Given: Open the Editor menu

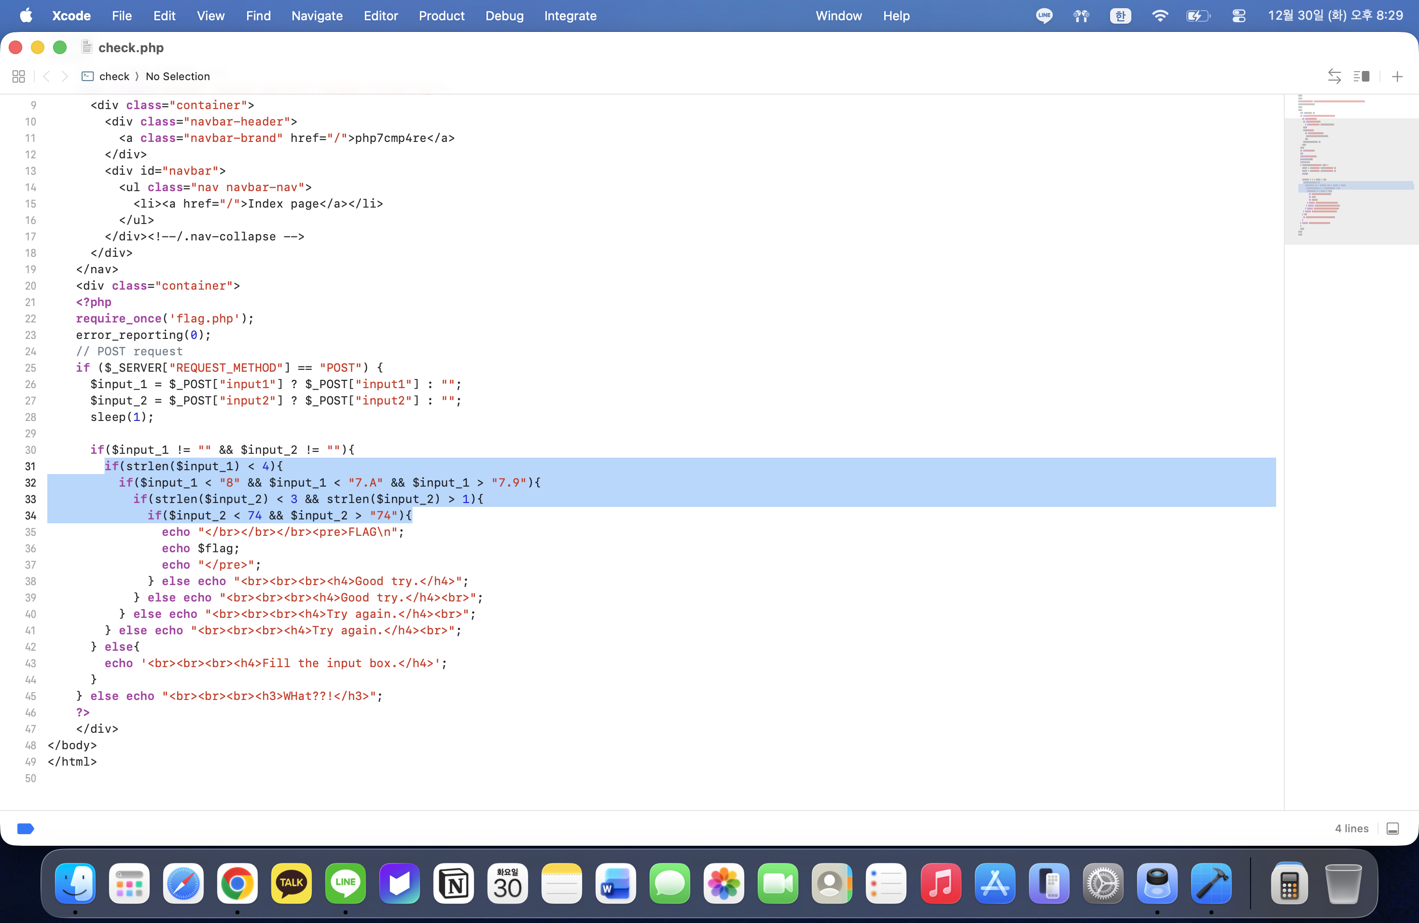Looking at the screenshot, I should pyautogui.click(x=380, y=16).
